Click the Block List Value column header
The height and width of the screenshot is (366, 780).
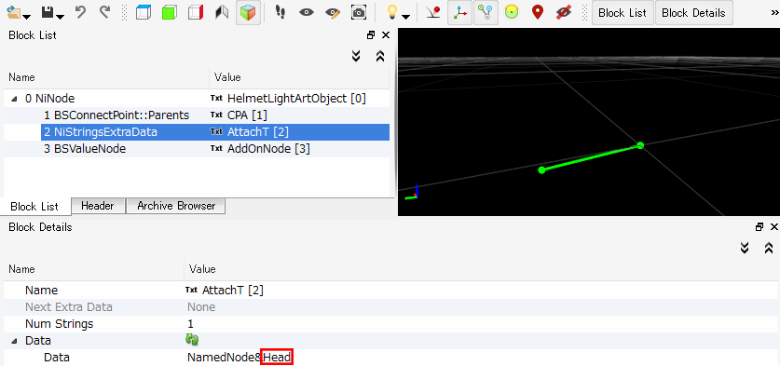[x=299, y=77]
